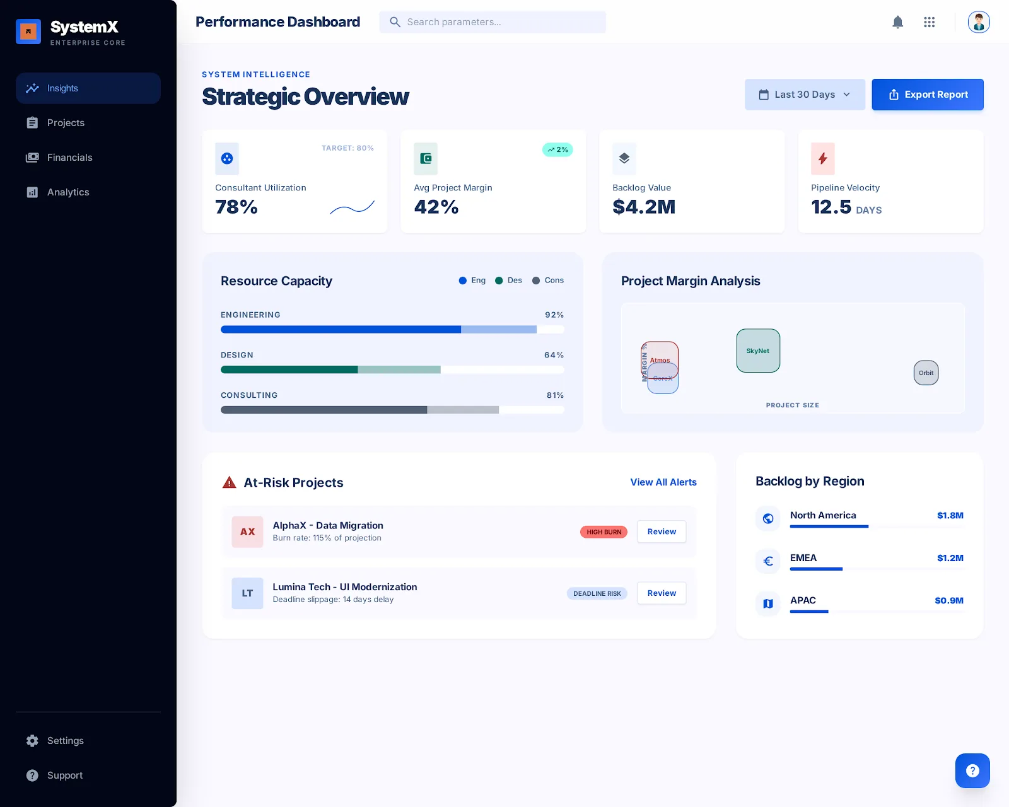
Task: Click the $1.8M North America value
Action: pyautogui.click(x=950, y=515)
